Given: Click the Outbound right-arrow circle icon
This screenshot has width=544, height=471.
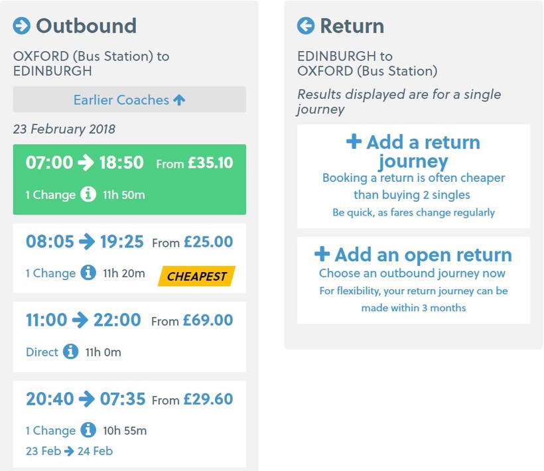Looking at the screenshot, I should click(x=22, y=26).
